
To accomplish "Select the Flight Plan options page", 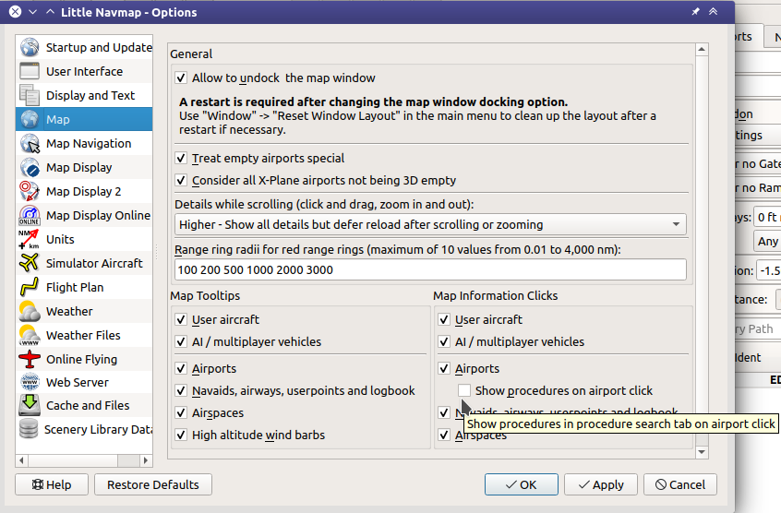I will 84,287.
